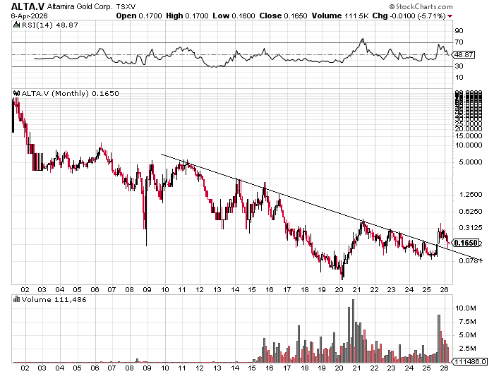Screen dimensions: 494x374
Task: Click the High 0.1700 value
Action: pos(187,16)
